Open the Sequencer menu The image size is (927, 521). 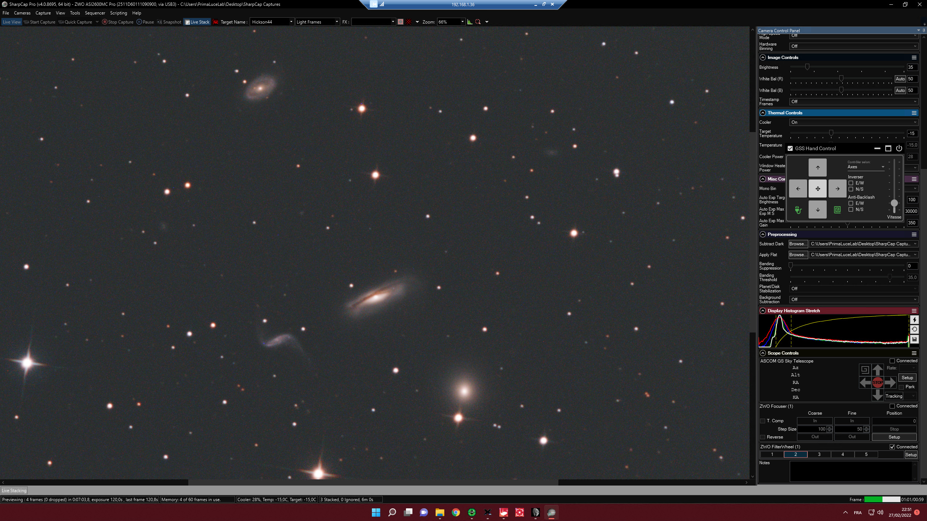pyautogui.click(x=95, y=13)
